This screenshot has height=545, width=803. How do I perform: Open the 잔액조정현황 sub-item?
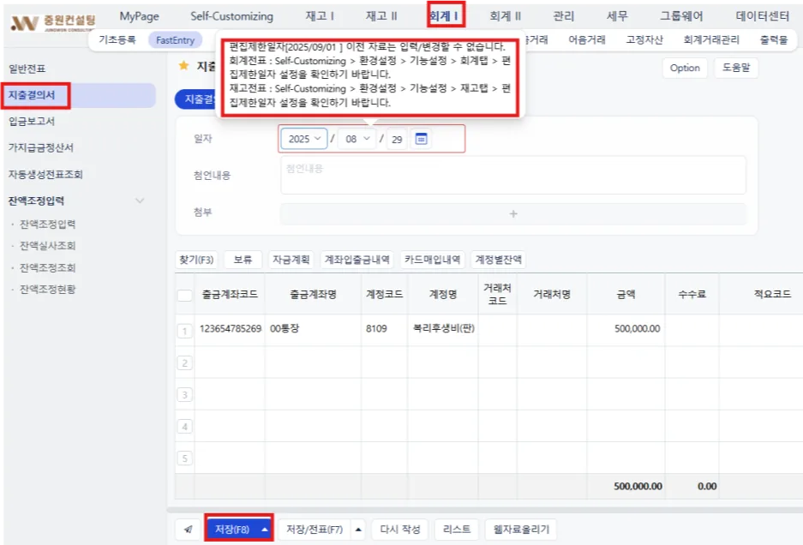coord(48,290)
